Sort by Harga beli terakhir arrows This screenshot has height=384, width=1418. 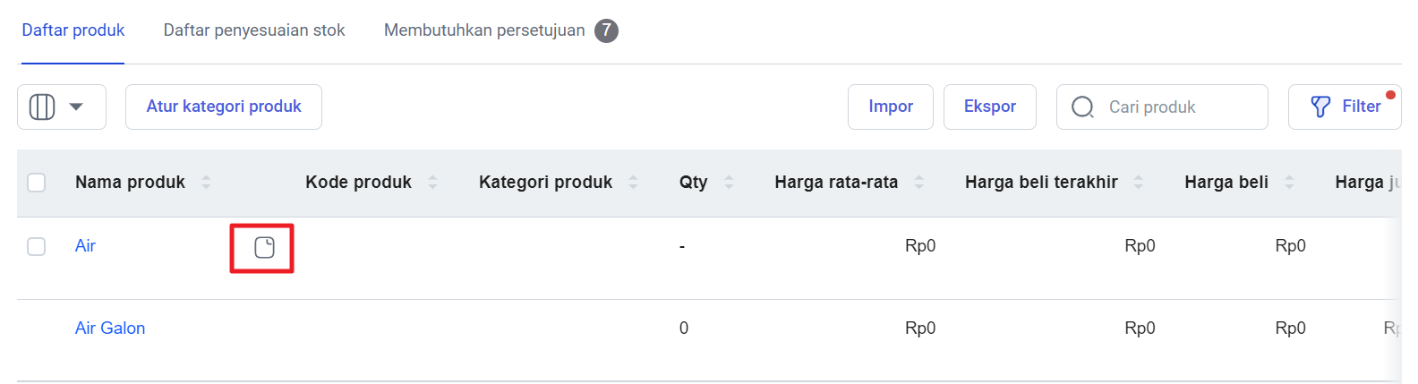(x=1139, y=182)
